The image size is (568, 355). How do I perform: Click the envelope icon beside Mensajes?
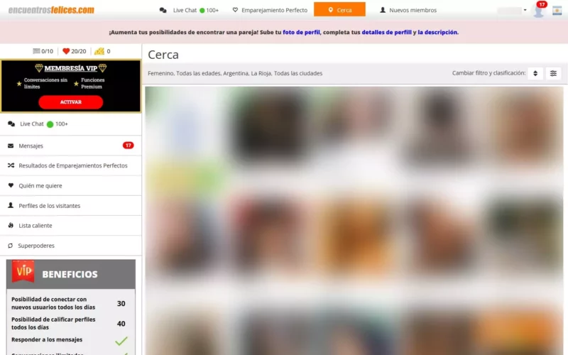(11, 146)
